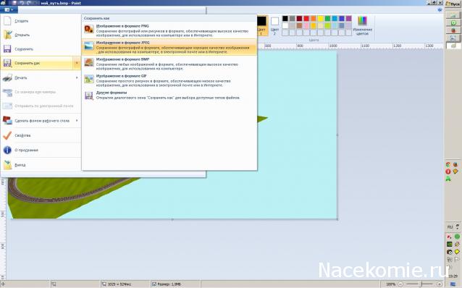This screenshot has height=288, width=462.
Task: Choose GIF image format option
Action: tap(169, 80)
